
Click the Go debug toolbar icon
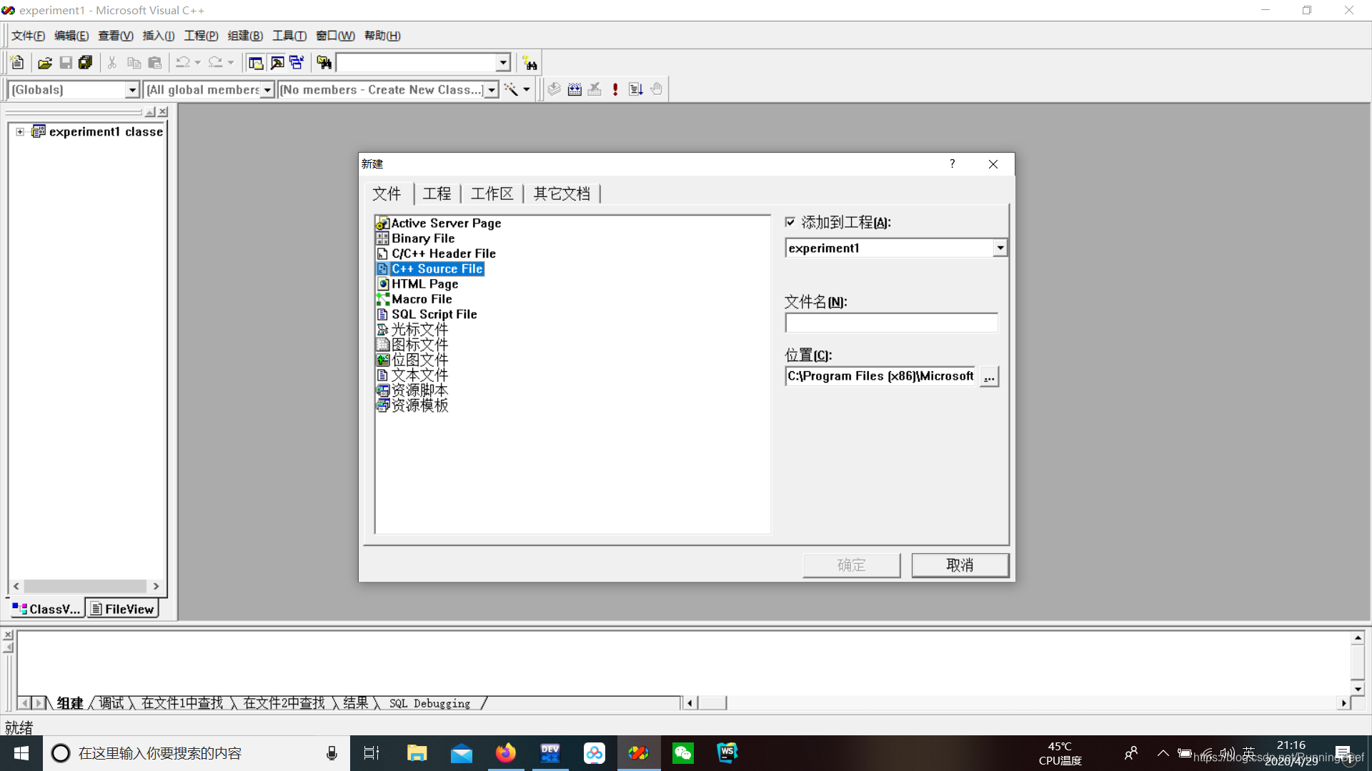click(636, 89)
